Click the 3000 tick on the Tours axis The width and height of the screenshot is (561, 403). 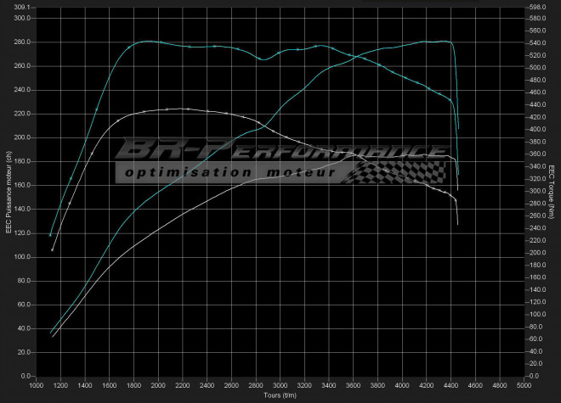pos(280,386)
